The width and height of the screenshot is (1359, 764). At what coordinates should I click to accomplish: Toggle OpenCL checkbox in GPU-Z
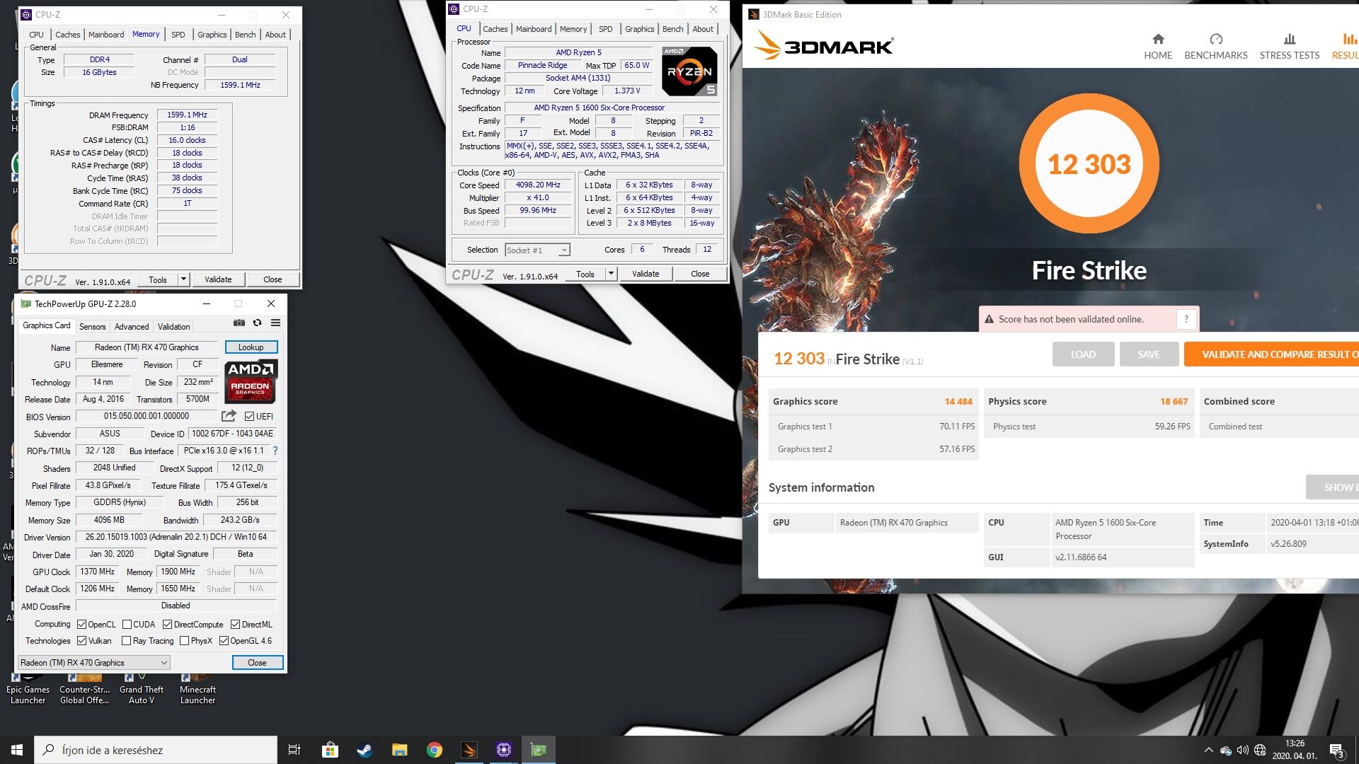(81, 625)
